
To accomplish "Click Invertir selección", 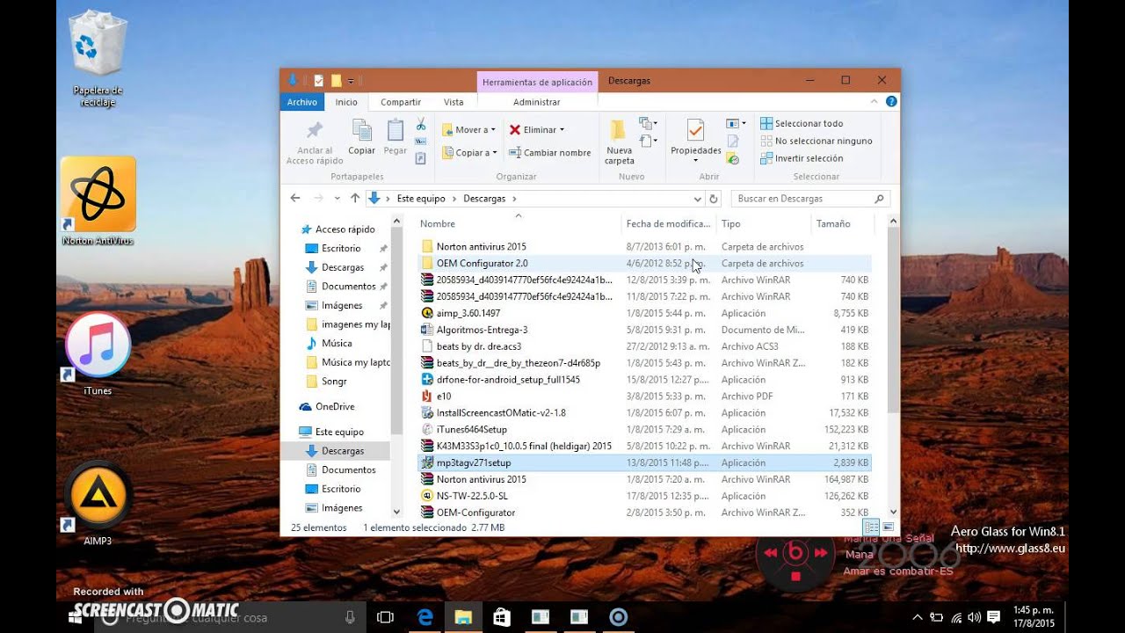I will pyautogui.click(x=802, y=158).
